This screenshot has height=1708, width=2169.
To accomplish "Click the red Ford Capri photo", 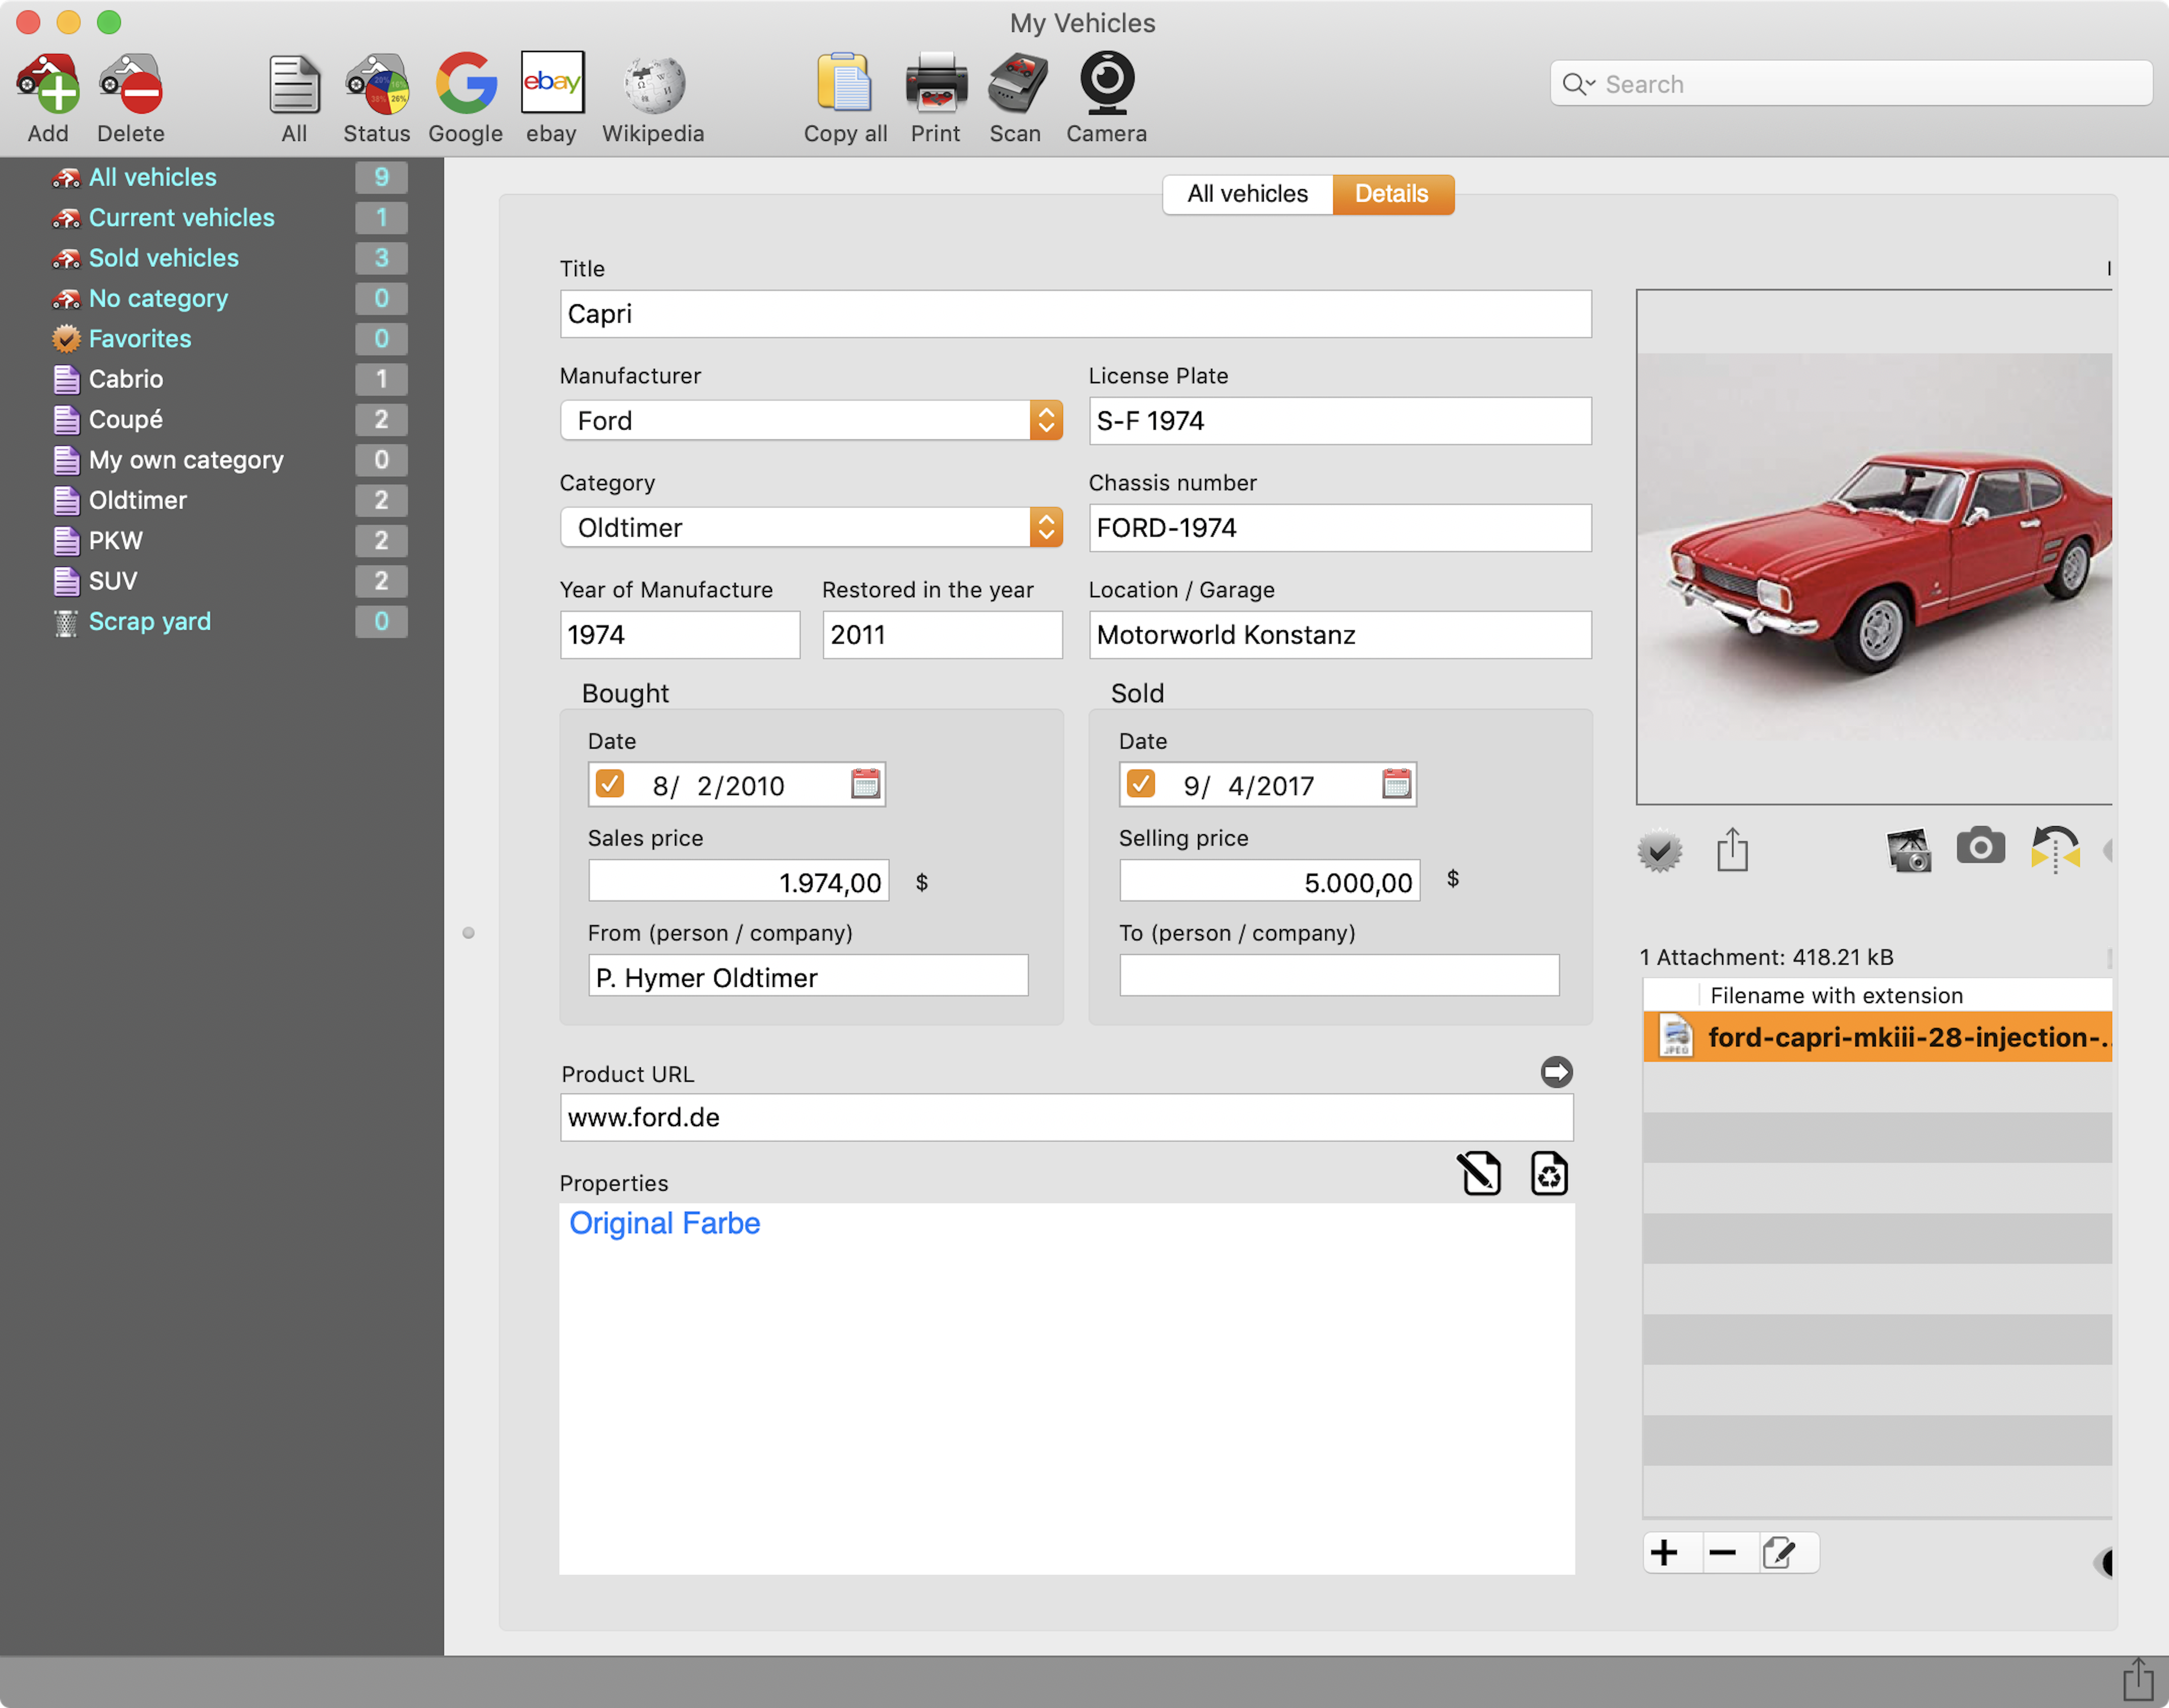I will click(x=1875, y=548).
